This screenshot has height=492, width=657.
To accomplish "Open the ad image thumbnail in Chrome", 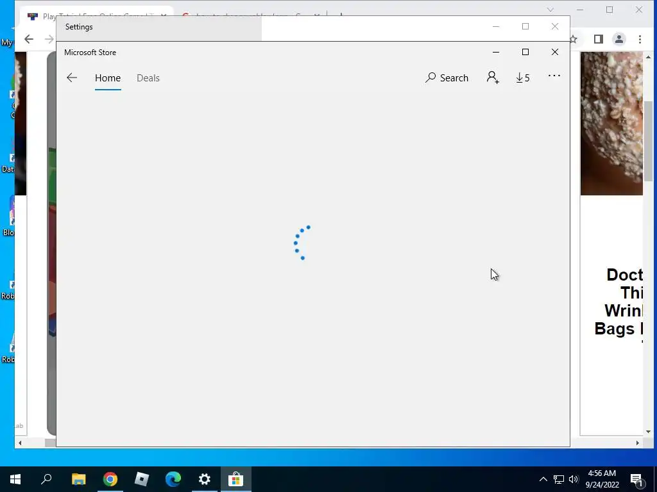I will [x=611, y=124].
